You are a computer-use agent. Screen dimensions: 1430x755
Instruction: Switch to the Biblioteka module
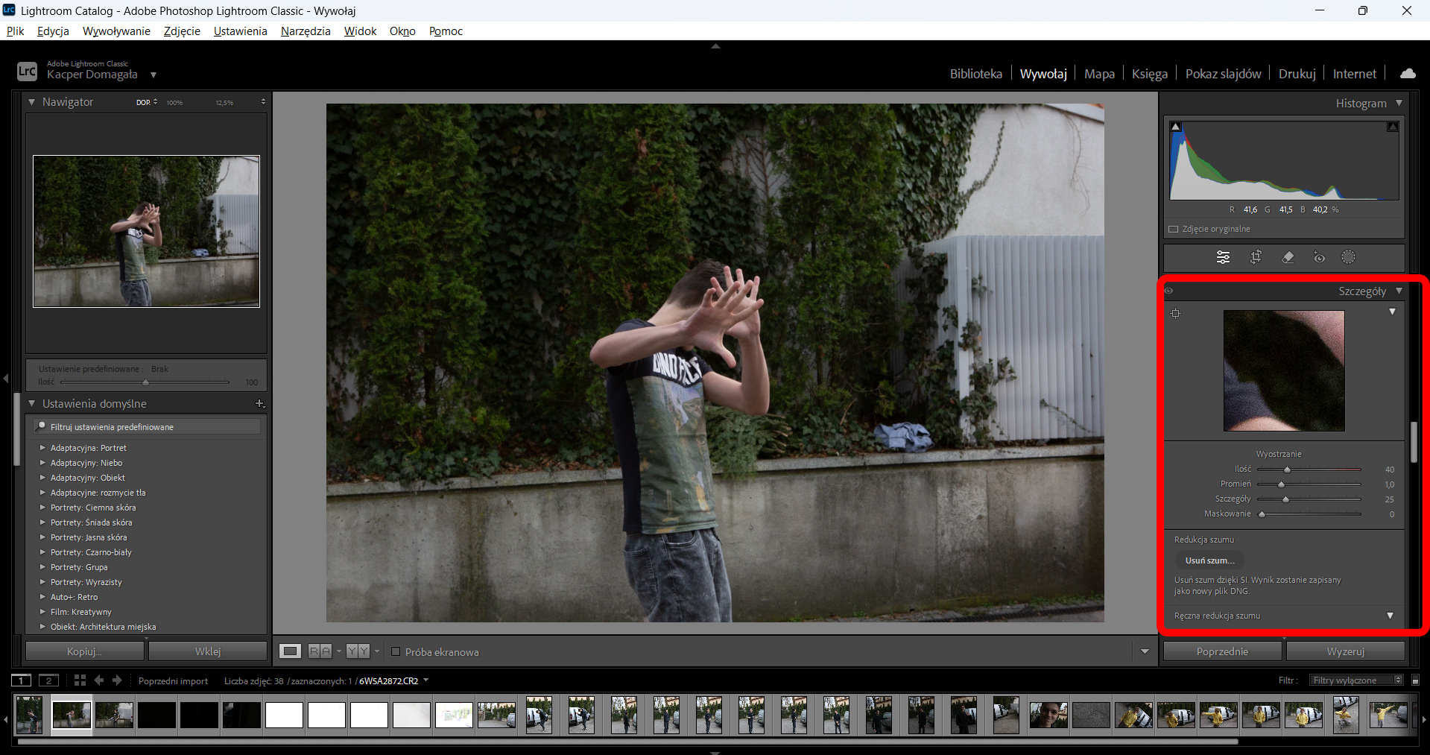coord(975,74)
